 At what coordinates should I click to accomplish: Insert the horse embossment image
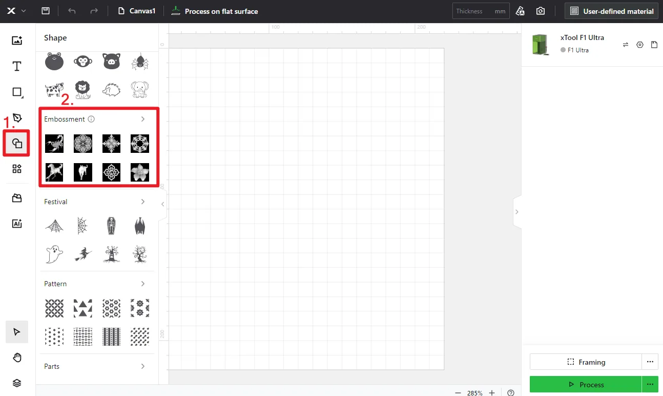[x=54, y=172]
